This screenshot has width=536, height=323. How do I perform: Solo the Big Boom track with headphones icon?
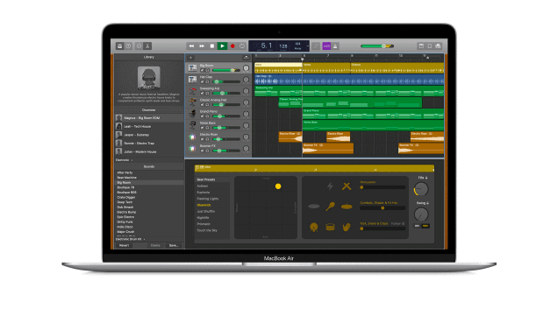207,70
